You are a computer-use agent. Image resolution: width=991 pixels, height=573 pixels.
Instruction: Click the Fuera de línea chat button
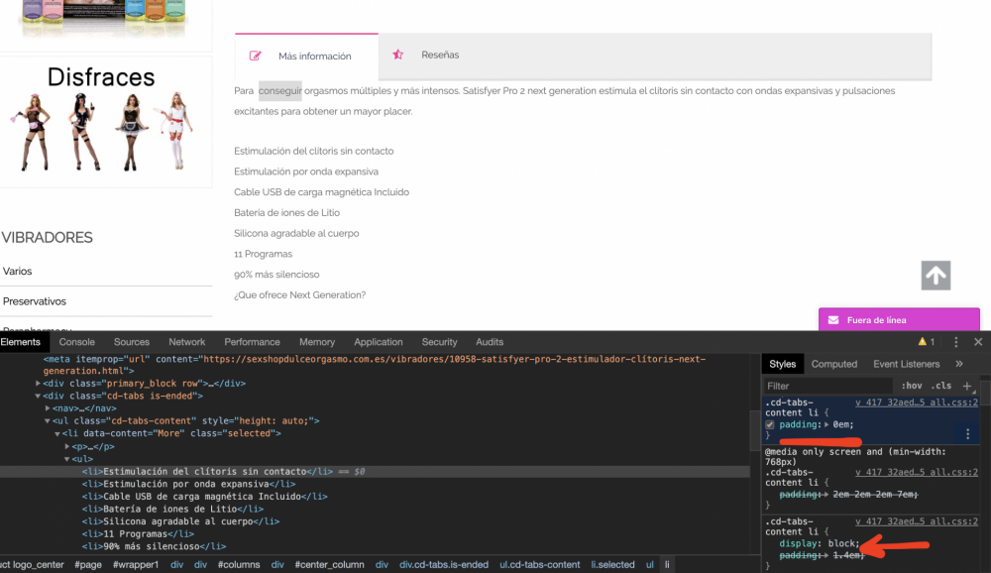(898, 319)
